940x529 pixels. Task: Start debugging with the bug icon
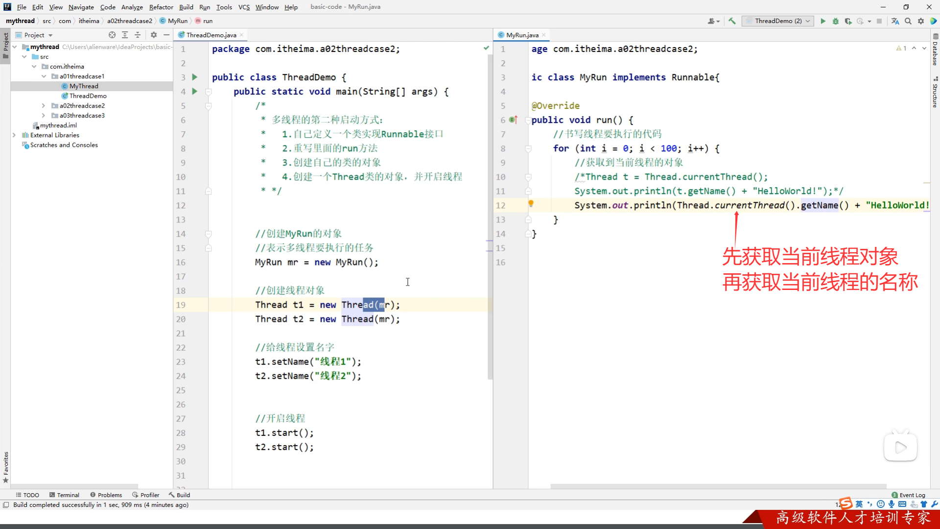[x=836, y=21]
